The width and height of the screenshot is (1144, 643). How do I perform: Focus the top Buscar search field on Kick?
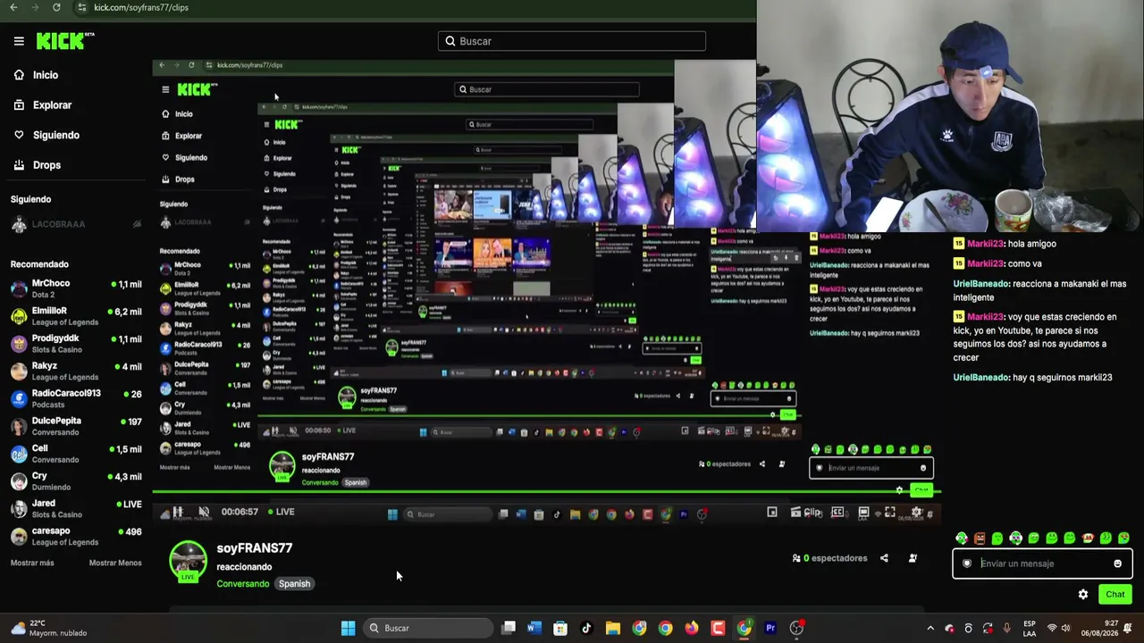pos(572,41)
